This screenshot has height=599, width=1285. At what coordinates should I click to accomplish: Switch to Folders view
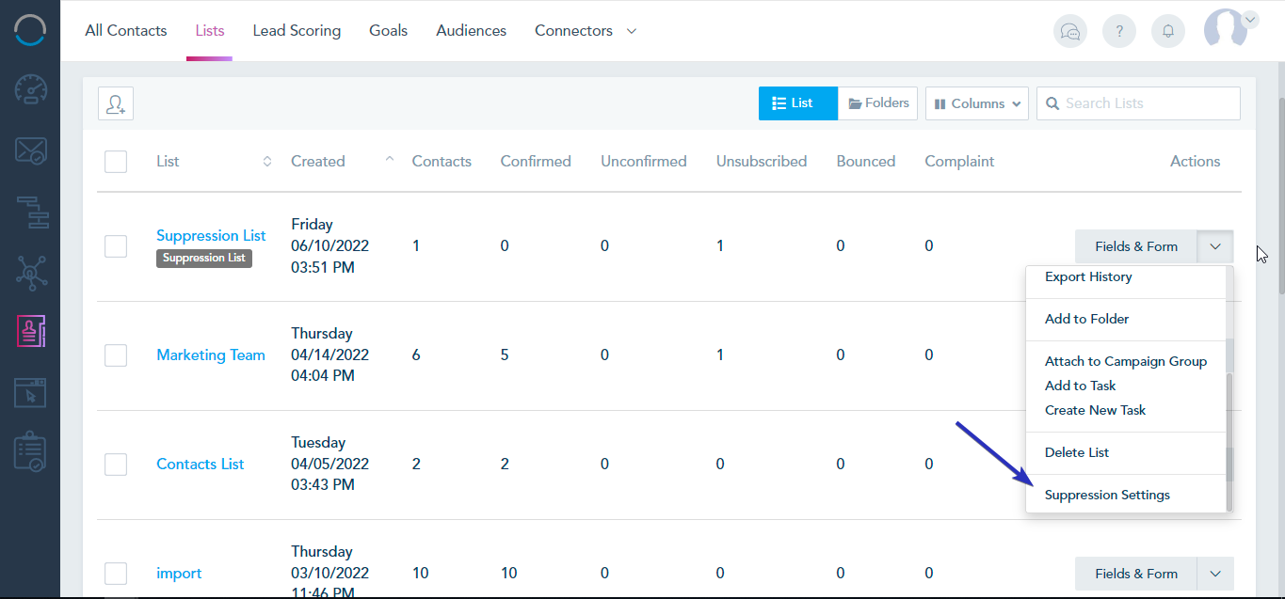click(877, 103)
